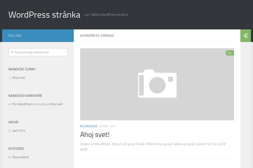Click the calendar icon beside april 2014
This screenshot has height=168, width=253.
tap(10, 131)
